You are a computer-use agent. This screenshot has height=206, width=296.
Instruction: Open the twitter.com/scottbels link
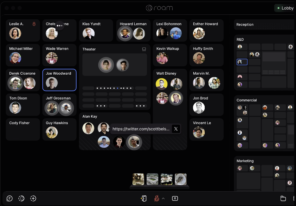[141, 129]
